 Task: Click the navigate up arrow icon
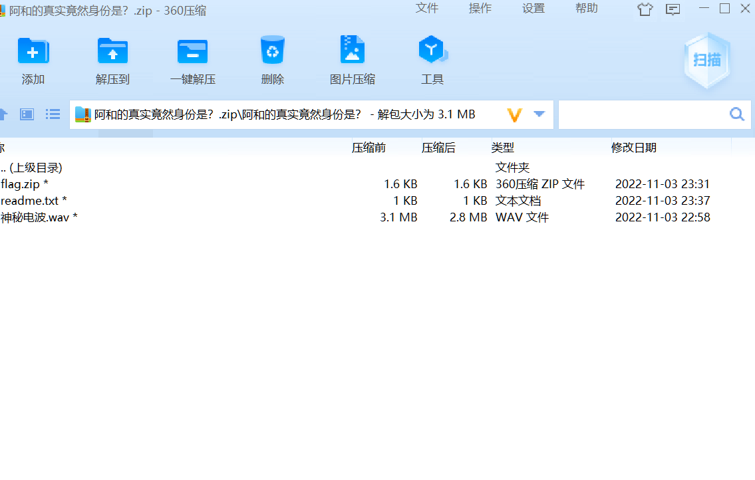3,114
